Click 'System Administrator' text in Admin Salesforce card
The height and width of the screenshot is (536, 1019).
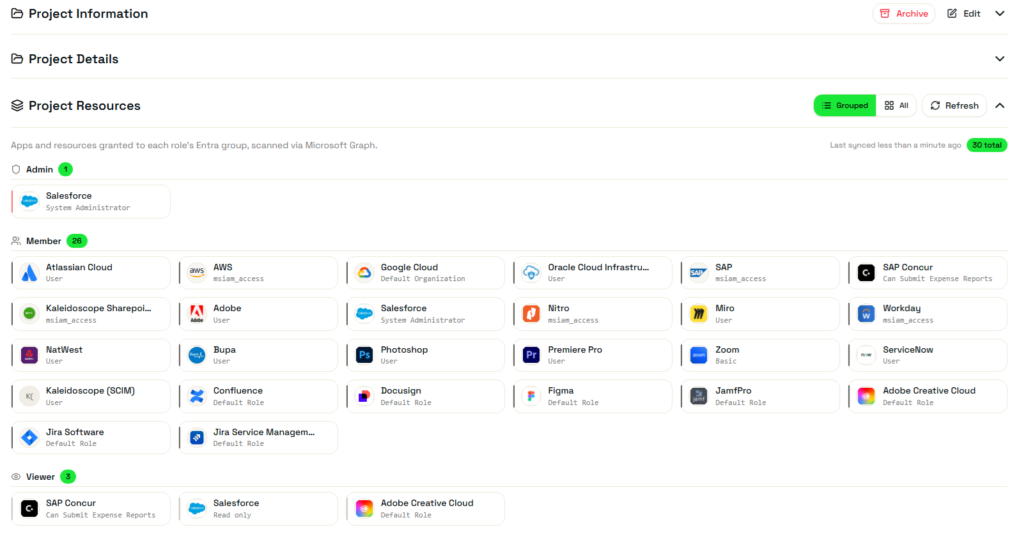coord(88,208)
